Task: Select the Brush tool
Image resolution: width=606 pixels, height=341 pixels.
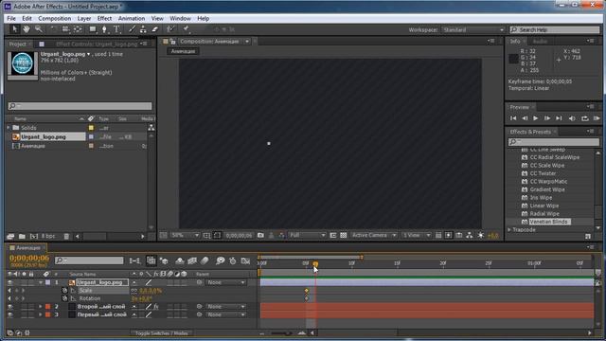Action: tap(132, 29)
